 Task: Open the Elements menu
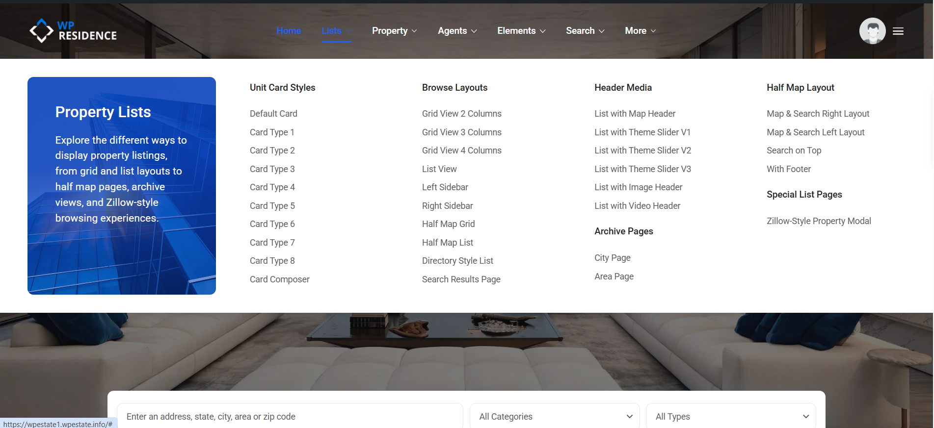[x=521, y=31]
